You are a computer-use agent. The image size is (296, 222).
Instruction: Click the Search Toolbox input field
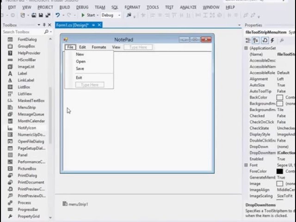23,32
